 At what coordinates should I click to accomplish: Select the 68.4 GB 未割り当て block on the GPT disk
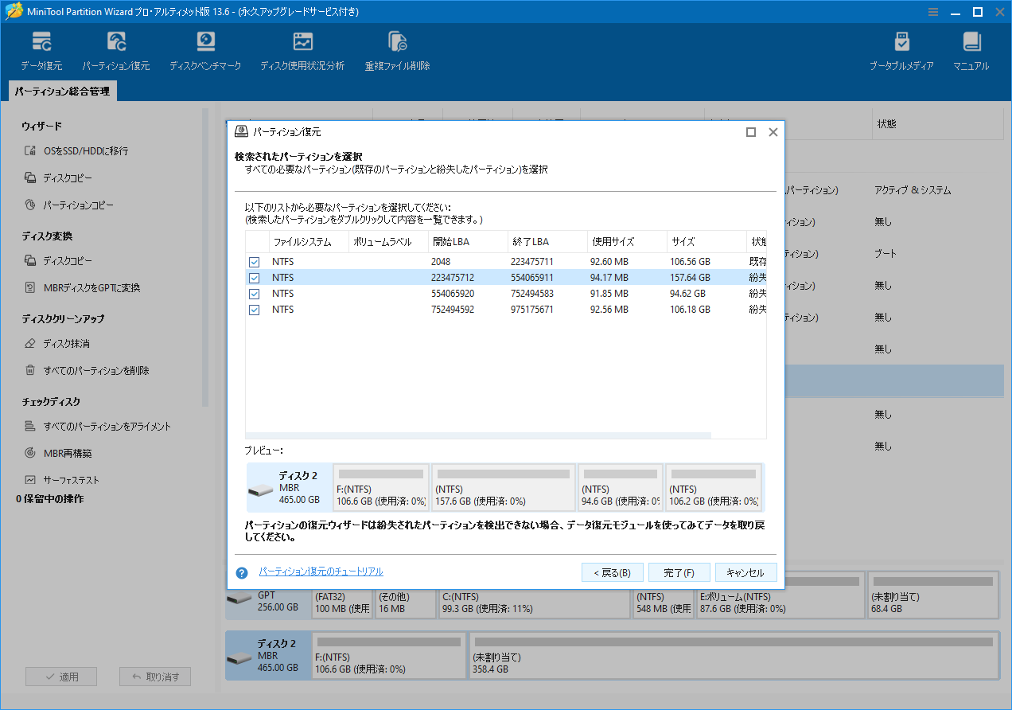(932, 596)
